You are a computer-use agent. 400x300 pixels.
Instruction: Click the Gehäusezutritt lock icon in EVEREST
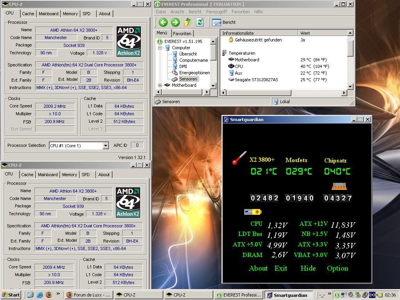pyautogui.click(x=231, y=39)
